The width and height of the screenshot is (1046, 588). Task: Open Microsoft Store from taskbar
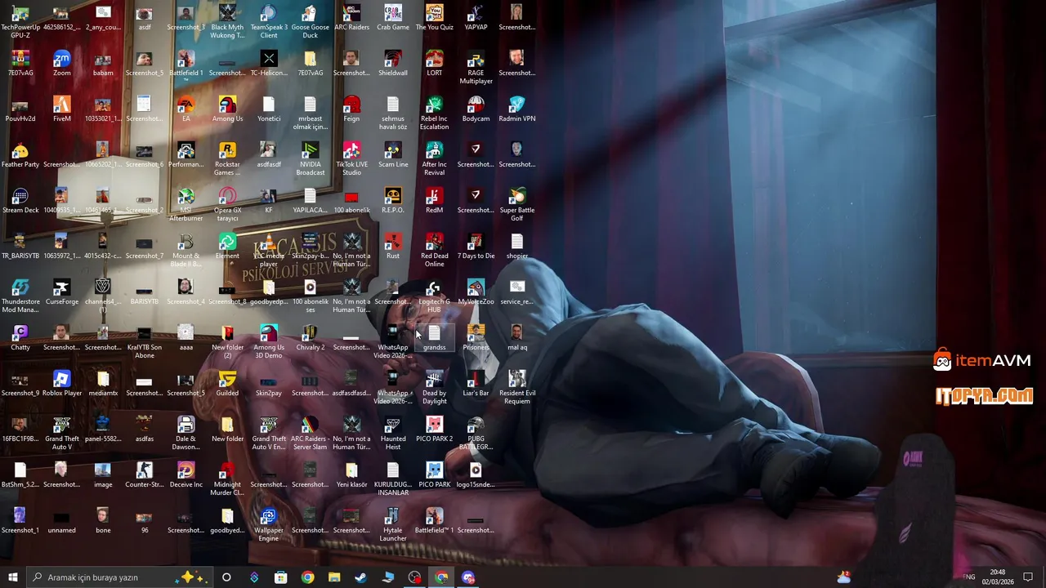pos(280,577)
